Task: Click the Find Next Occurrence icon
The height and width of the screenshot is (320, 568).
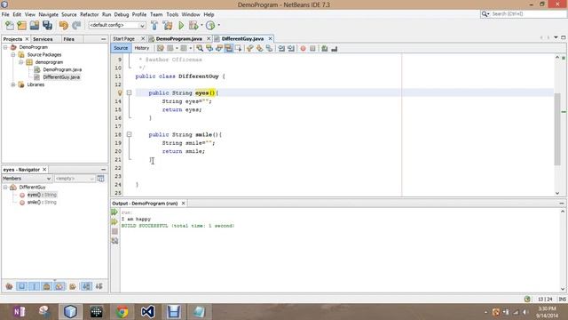Action: pyautogui.click(x=219, y=48)
